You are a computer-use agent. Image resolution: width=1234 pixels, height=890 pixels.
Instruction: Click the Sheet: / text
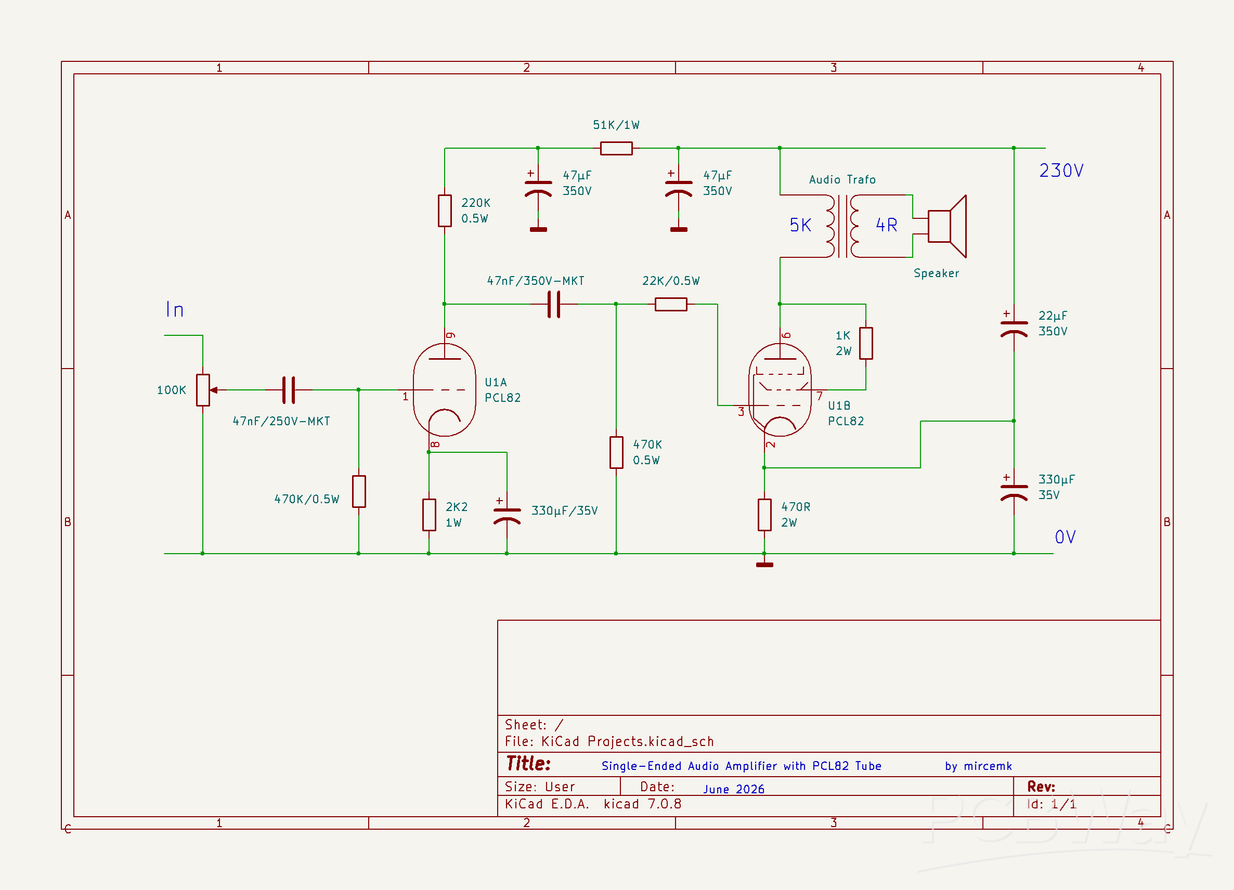(534, 725)
